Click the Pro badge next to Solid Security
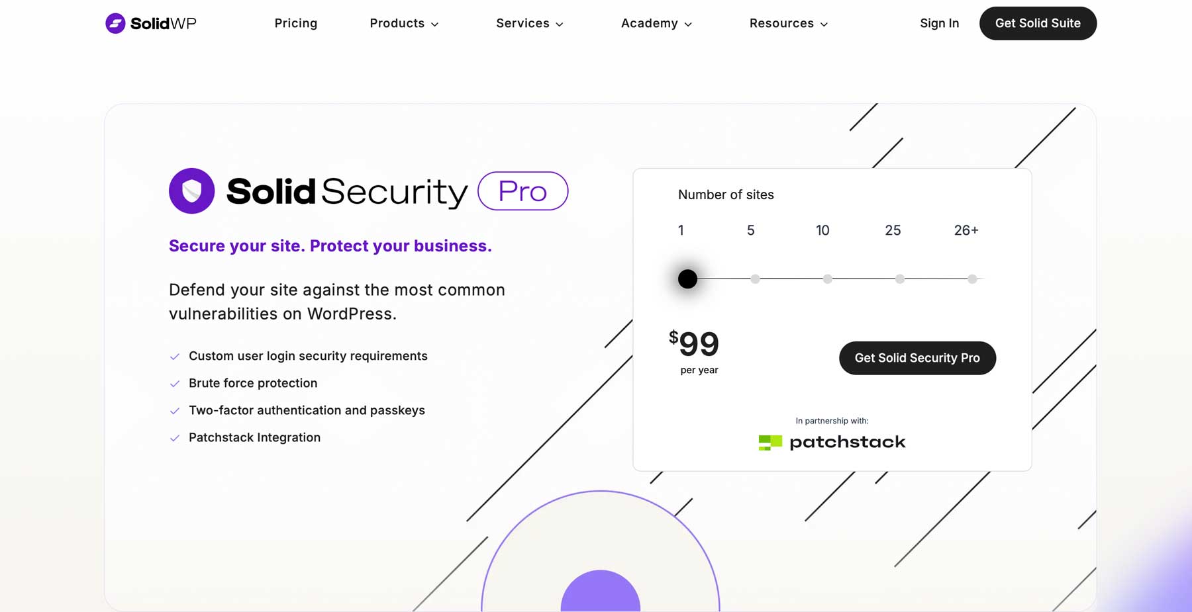1192x612 pixels. (522, 191)
